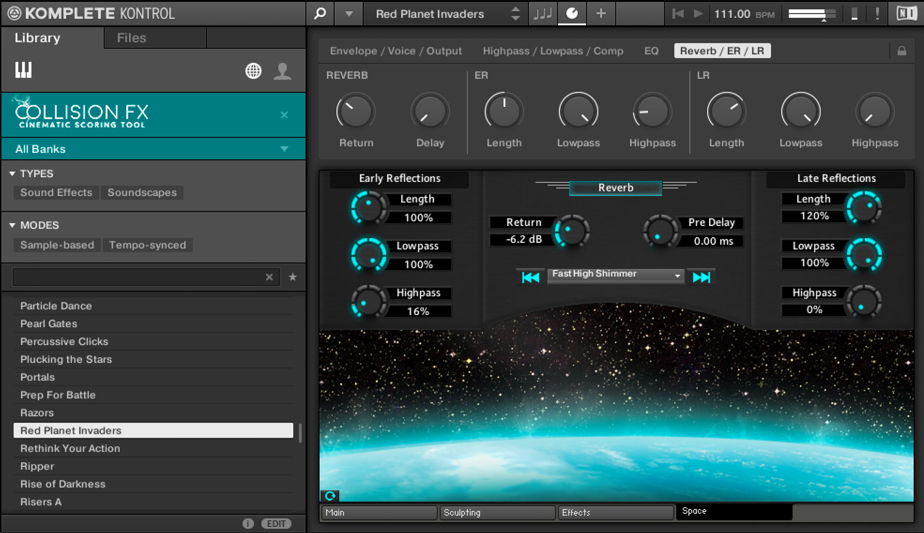Select the user content person icon
The height and width of the screenshot is (533, 924).
[x=282, y=71]
